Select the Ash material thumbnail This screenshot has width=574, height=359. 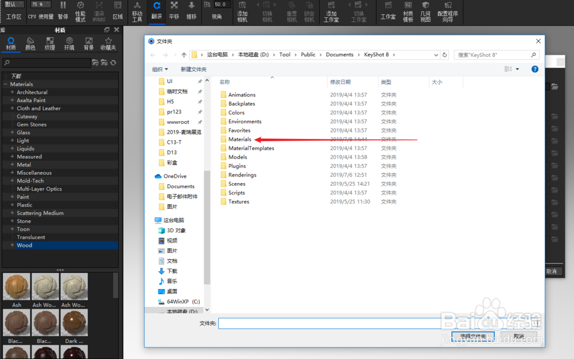click(x=17, y=287)
